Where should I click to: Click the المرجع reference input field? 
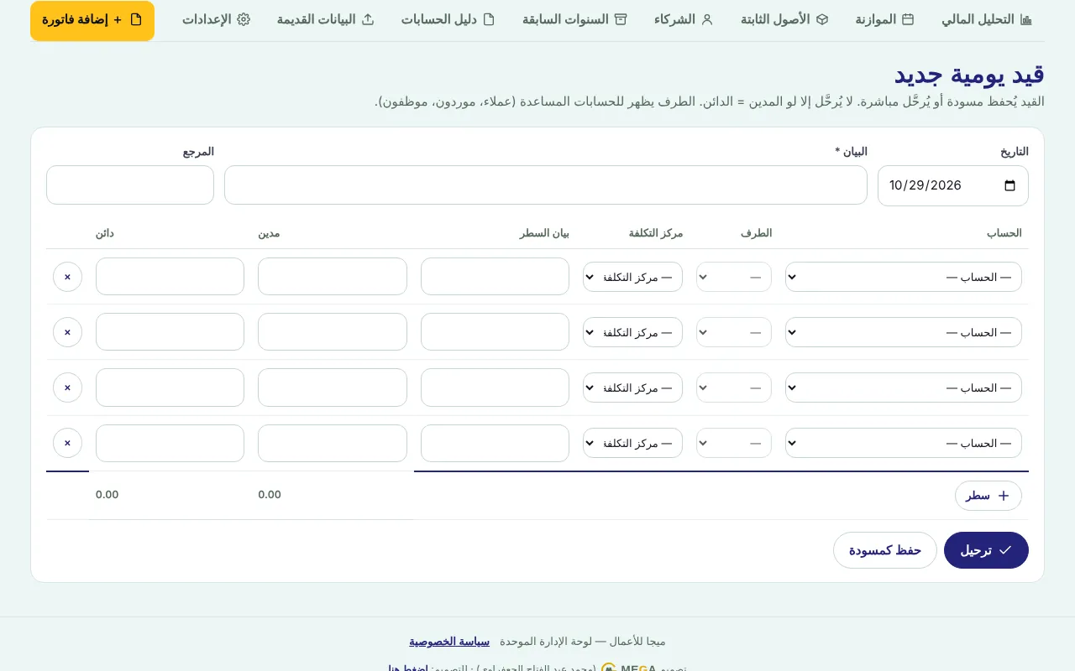tap(130, 185)
